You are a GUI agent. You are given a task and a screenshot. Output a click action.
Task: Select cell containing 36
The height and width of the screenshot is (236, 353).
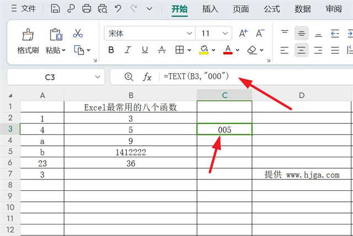(131, 163)
